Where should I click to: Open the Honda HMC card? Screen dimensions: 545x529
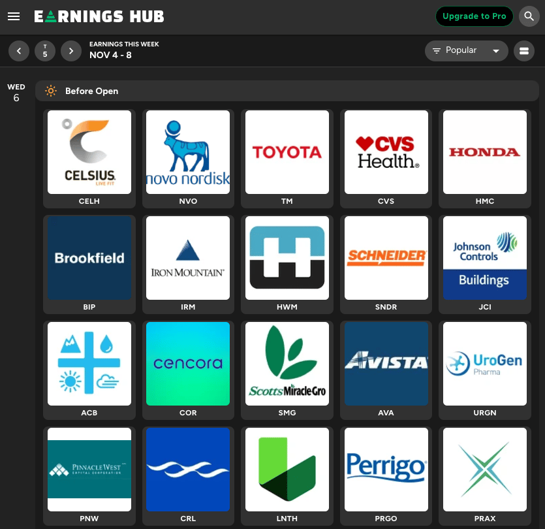(485, 159)
